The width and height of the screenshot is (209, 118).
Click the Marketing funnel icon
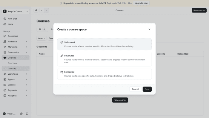(x=5, y=47)
